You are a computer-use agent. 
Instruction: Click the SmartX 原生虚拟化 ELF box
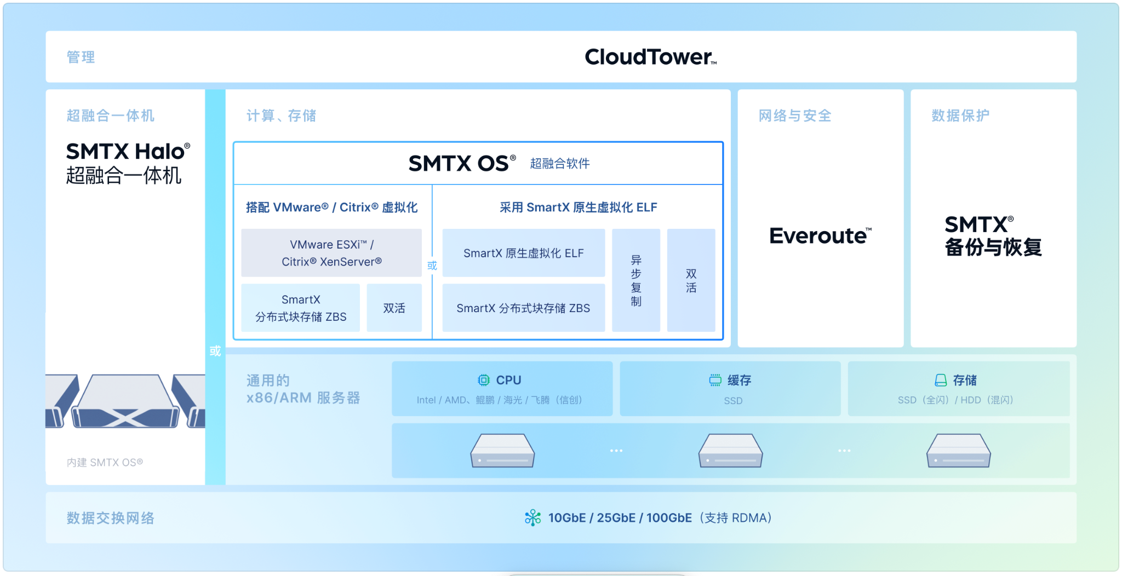(x=524, y=253)
